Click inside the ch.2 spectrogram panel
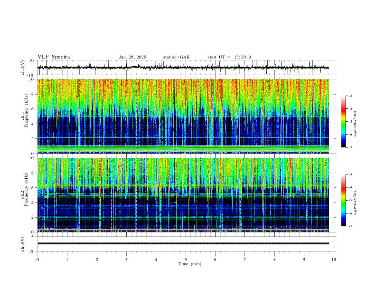This screenshot has height=291, width=376. click(183, 195)
